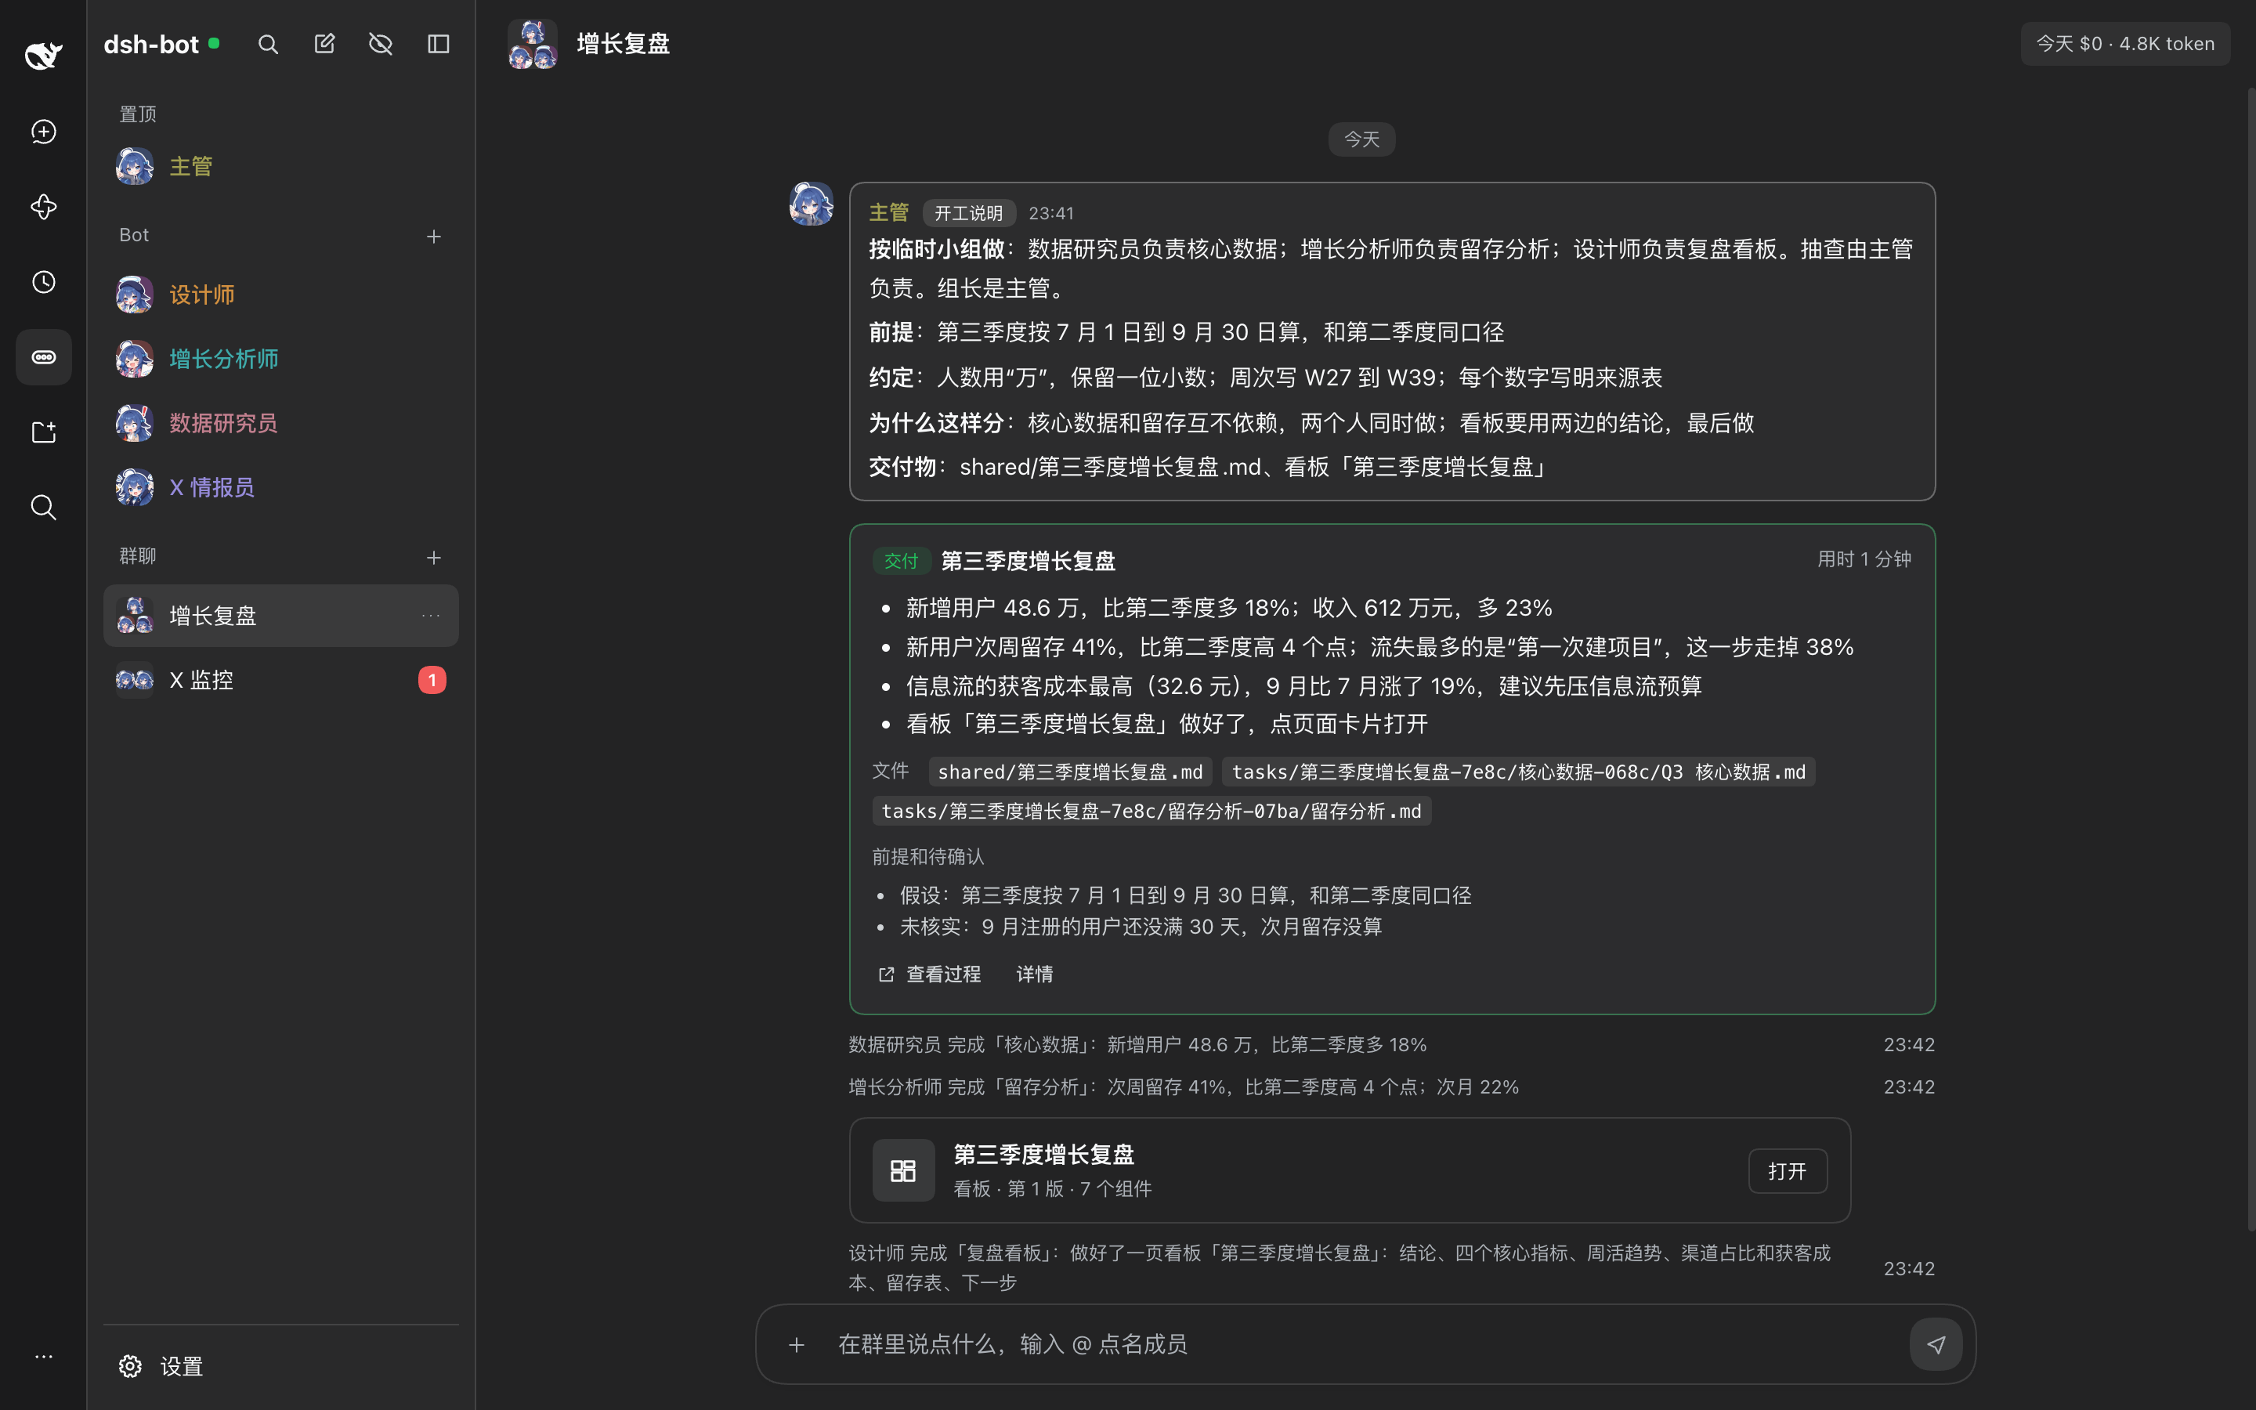Viewport: 2256px width, 1410px height.
Task: Click the dashboard grid icon on the card
Action: [903, 1170]
